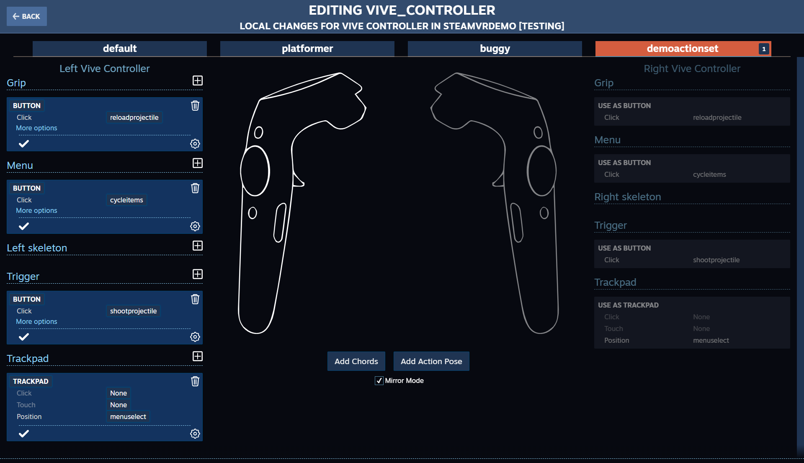
Task: Confirm Trigger binding with checkmark
Action: [x=24, y=337]
